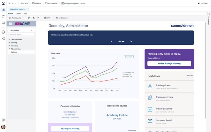Open the Help ribbon tab

pyautogui.click(x=25, y=13)
